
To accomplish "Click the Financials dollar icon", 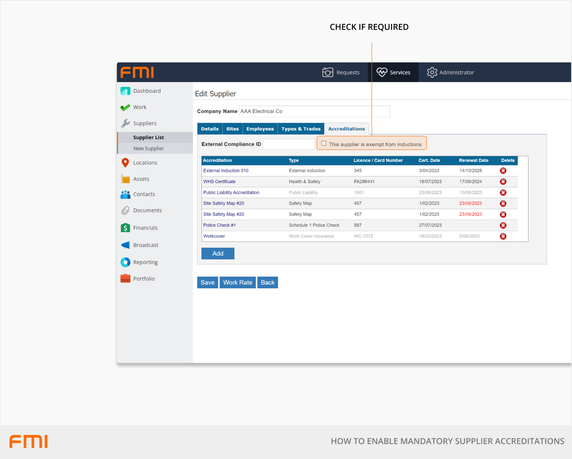I will click(x=125, y=228).
